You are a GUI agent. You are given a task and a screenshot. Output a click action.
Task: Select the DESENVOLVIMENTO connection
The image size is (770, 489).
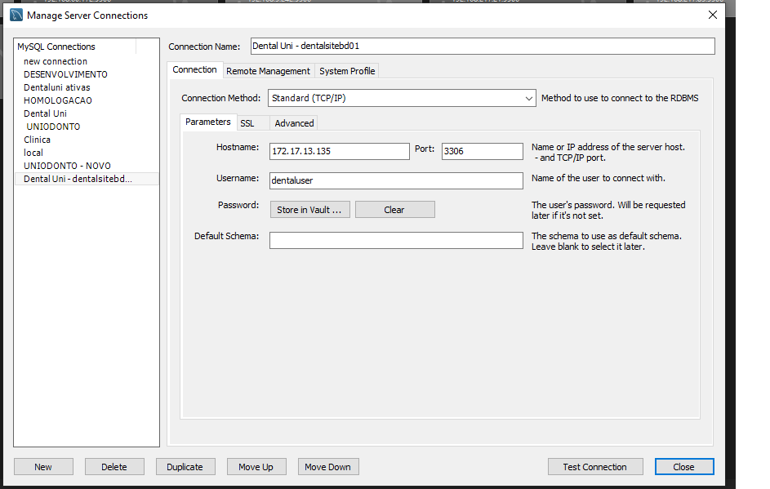coord(65,74)
